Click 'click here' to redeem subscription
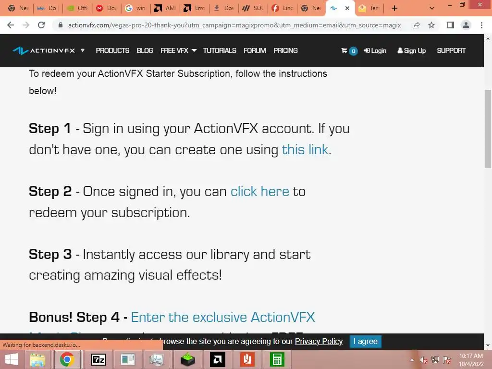The image size is (492, 369). click(260, 191)
